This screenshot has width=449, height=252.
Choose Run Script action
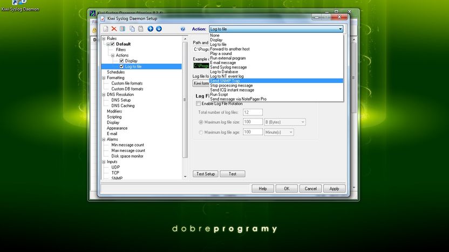pos(276,95)
